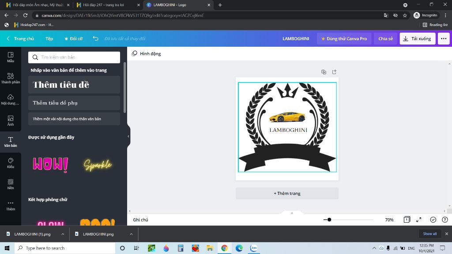This screenshot has width=452, height=254.
Task: Select the LAMBOGHINI - Logo tab
Action: click(x=178, y=5)
